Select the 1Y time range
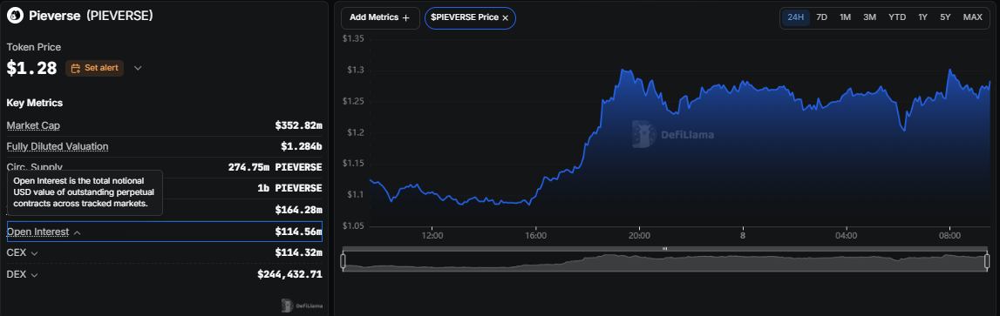This screenshot has height=316, width=1000. coord(922,17)
